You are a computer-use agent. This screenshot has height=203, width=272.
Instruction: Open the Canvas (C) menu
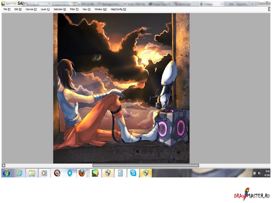click(x=31, y=9)
